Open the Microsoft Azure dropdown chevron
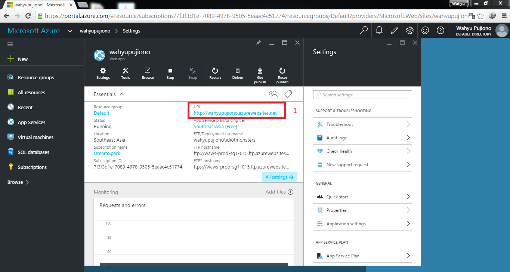Screen dimensions: 510x272 pyautogui.click(x=69, y=31)
